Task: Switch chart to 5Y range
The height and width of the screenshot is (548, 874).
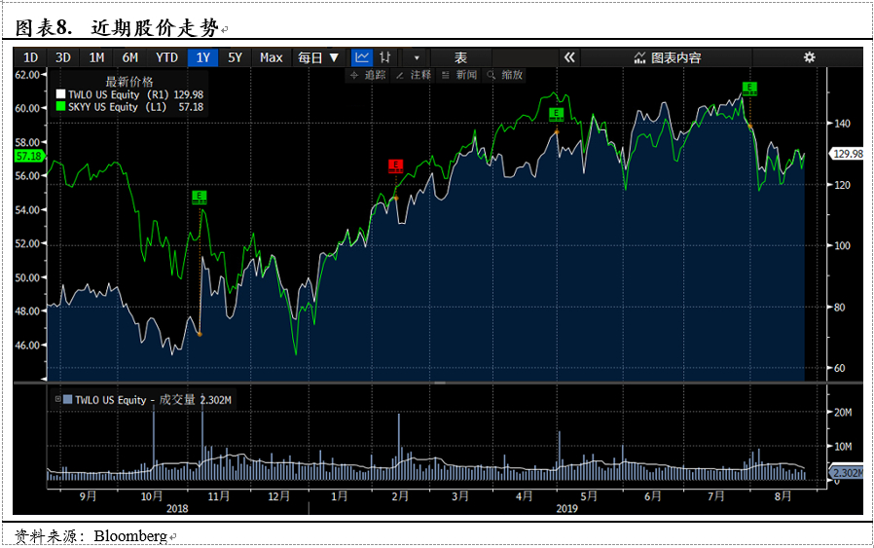Action: point(235,58)
